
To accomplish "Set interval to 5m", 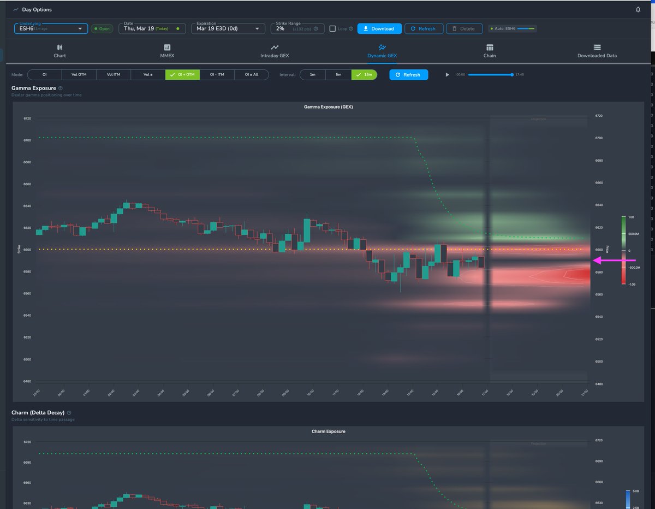I will [338, 75].
